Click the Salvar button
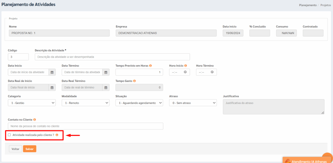Screen dimensions: 333x163 (30, 149)
